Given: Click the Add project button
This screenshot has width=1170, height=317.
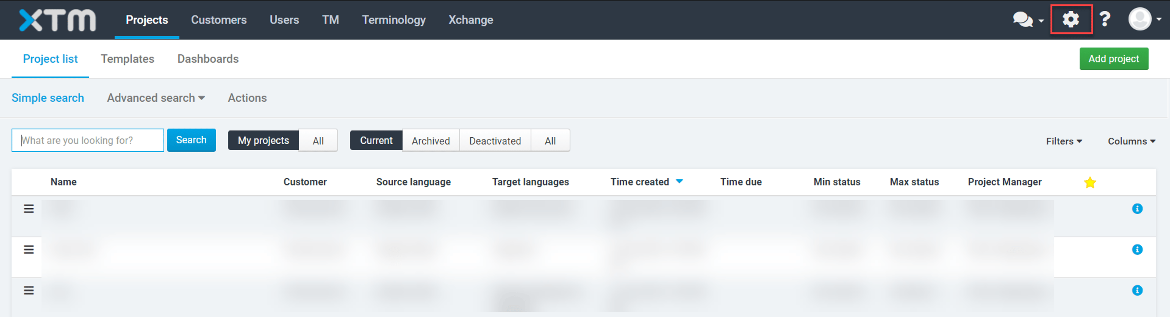Looking at the screenshot, I should tap(1113, 58).
